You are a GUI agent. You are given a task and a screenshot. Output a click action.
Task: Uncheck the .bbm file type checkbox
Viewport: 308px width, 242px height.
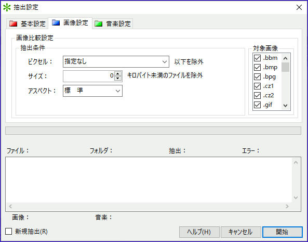point(257,58)
